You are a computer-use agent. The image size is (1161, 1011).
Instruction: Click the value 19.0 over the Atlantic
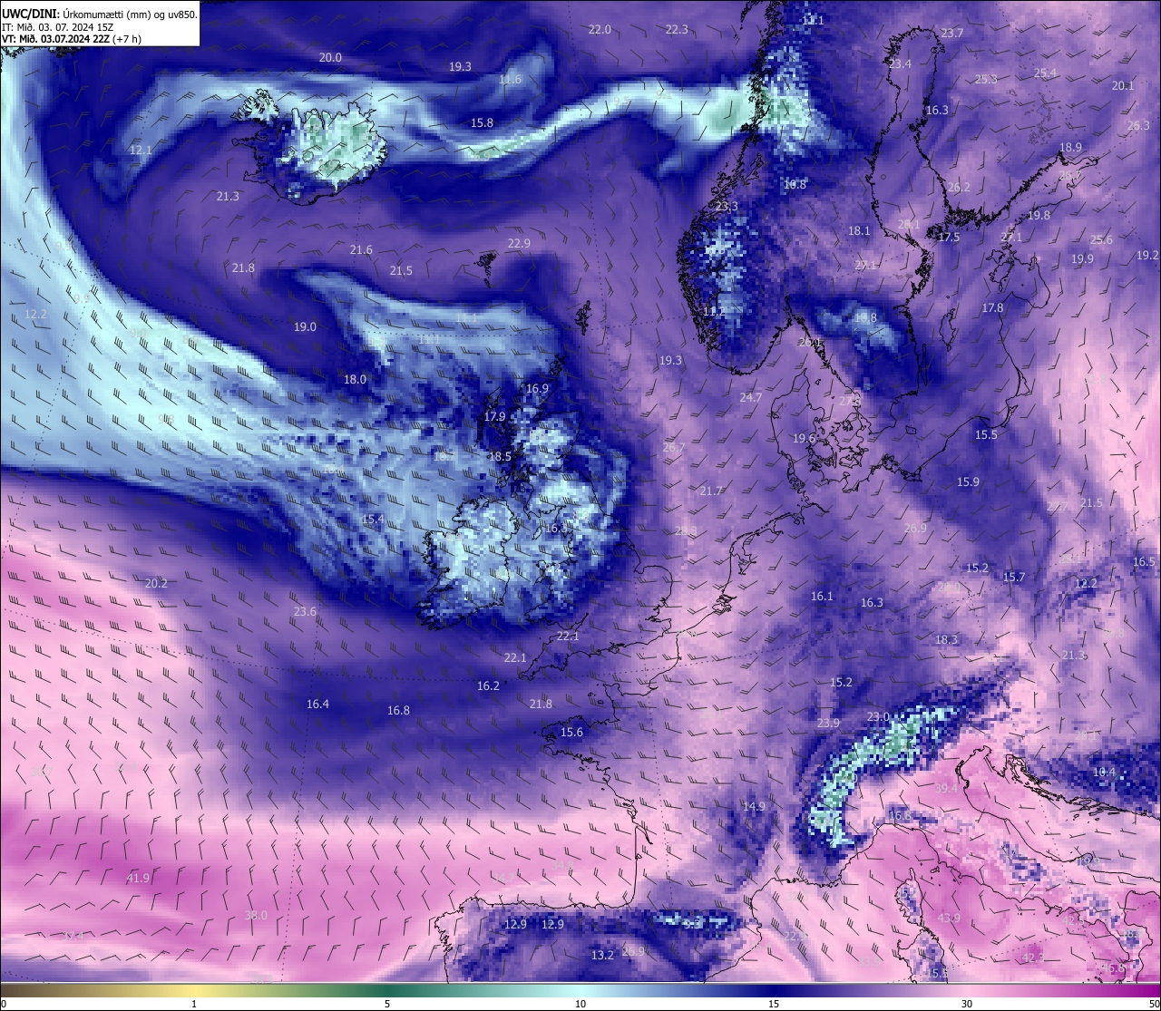pyautogui.click(x=305, y=326)
